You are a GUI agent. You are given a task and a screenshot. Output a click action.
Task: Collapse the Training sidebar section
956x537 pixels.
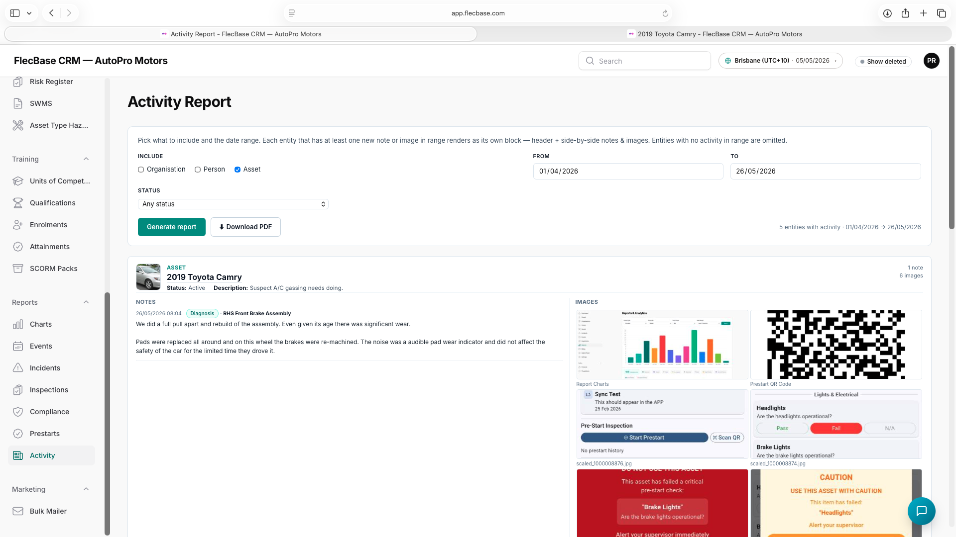coord(86,159)
